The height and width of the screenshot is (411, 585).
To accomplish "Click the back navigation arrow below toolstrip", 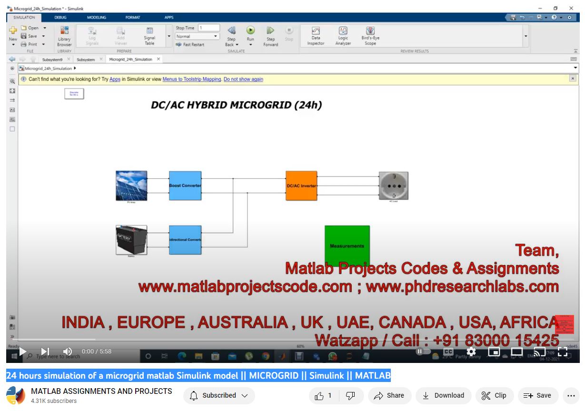I will point(12,59).
